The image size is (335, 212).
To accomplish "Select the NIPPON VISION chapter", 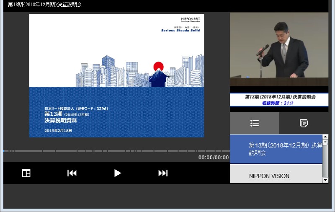I will pyautogui.click(x=276, y=174).
